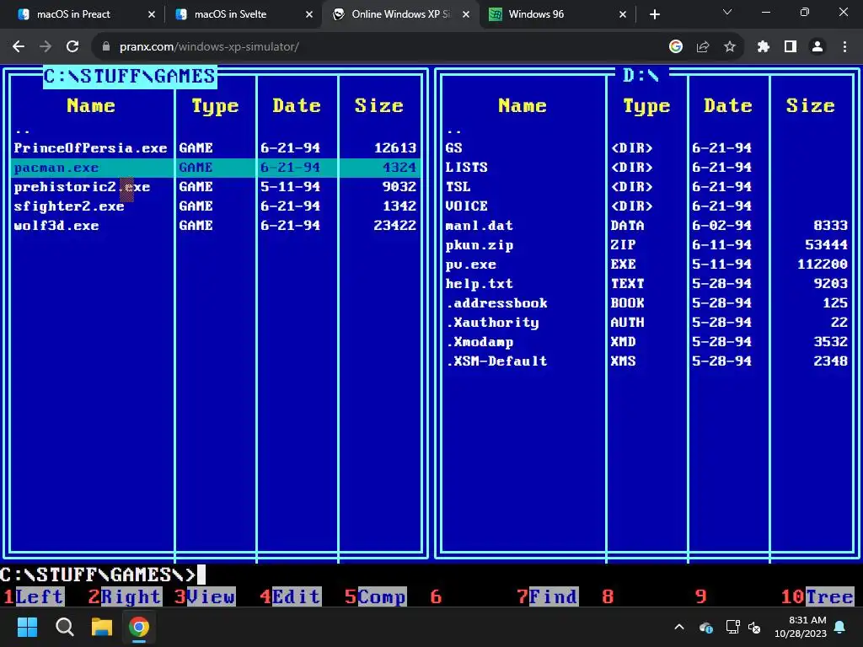Open GS directory in right panel
This screenshot has width=863, height=647.
453,148
